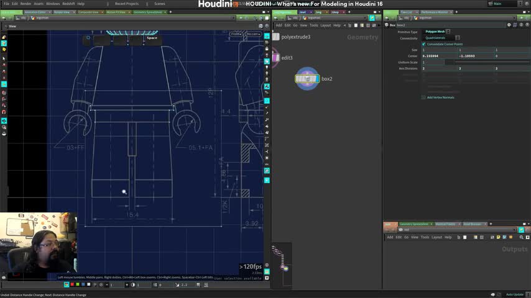The height and width of the screenshot is (298, 531).
Task: Click blue color button below viewport
Action: [83, 285]
